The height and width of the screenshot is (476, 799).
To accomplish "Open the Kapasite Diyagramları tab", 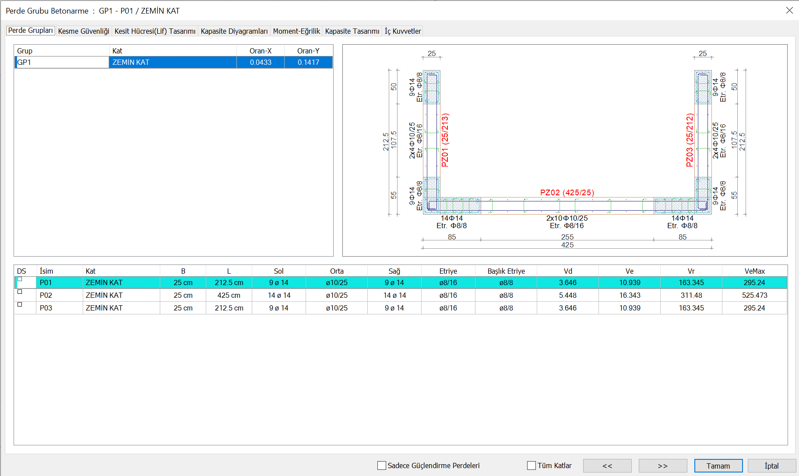I will pos(234,31).
